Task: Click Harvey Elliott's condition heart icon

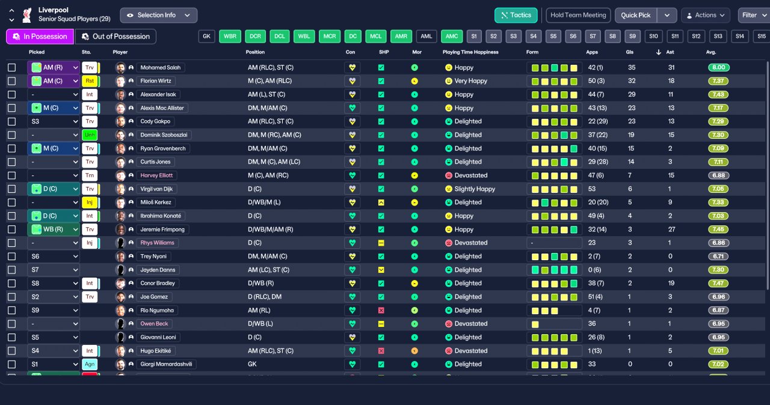Action: (353, 175)
